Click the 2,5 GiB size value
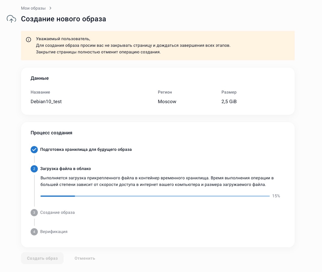Image resolution: width=322 pixels, height=272 pixels. tap(229, 101)
